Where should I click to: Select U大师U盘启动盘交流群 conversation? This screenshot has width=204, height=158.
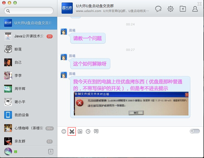point(29,23)
